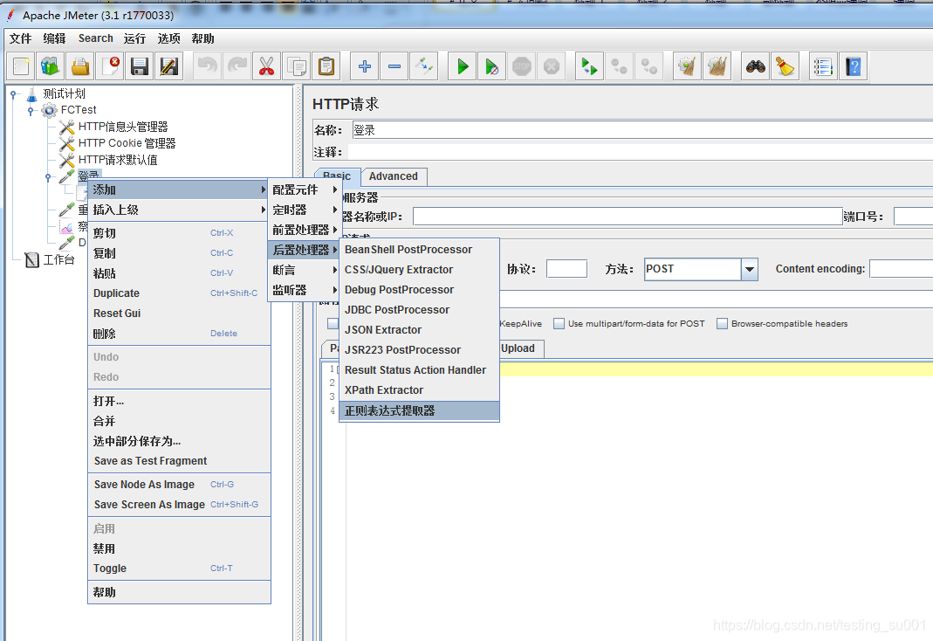
Task: Click the Search binoculars icon
Action: coord(756,66)
